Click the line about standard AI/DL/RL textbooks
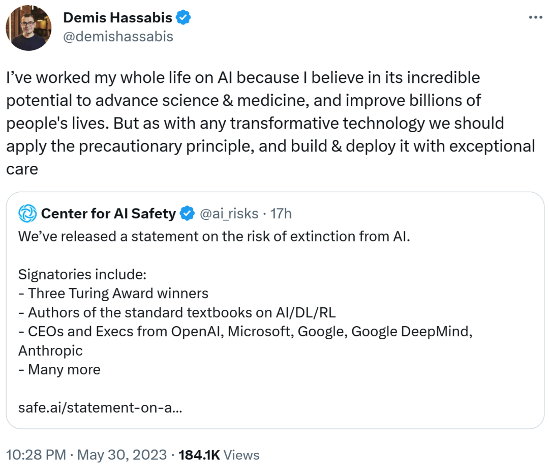549x468 pixels. [177, 312]
